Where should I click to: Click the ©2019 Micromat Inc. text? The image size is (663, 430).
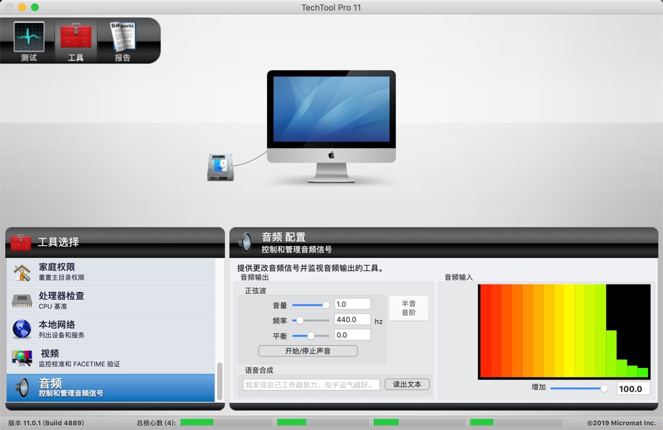(621, 423)
